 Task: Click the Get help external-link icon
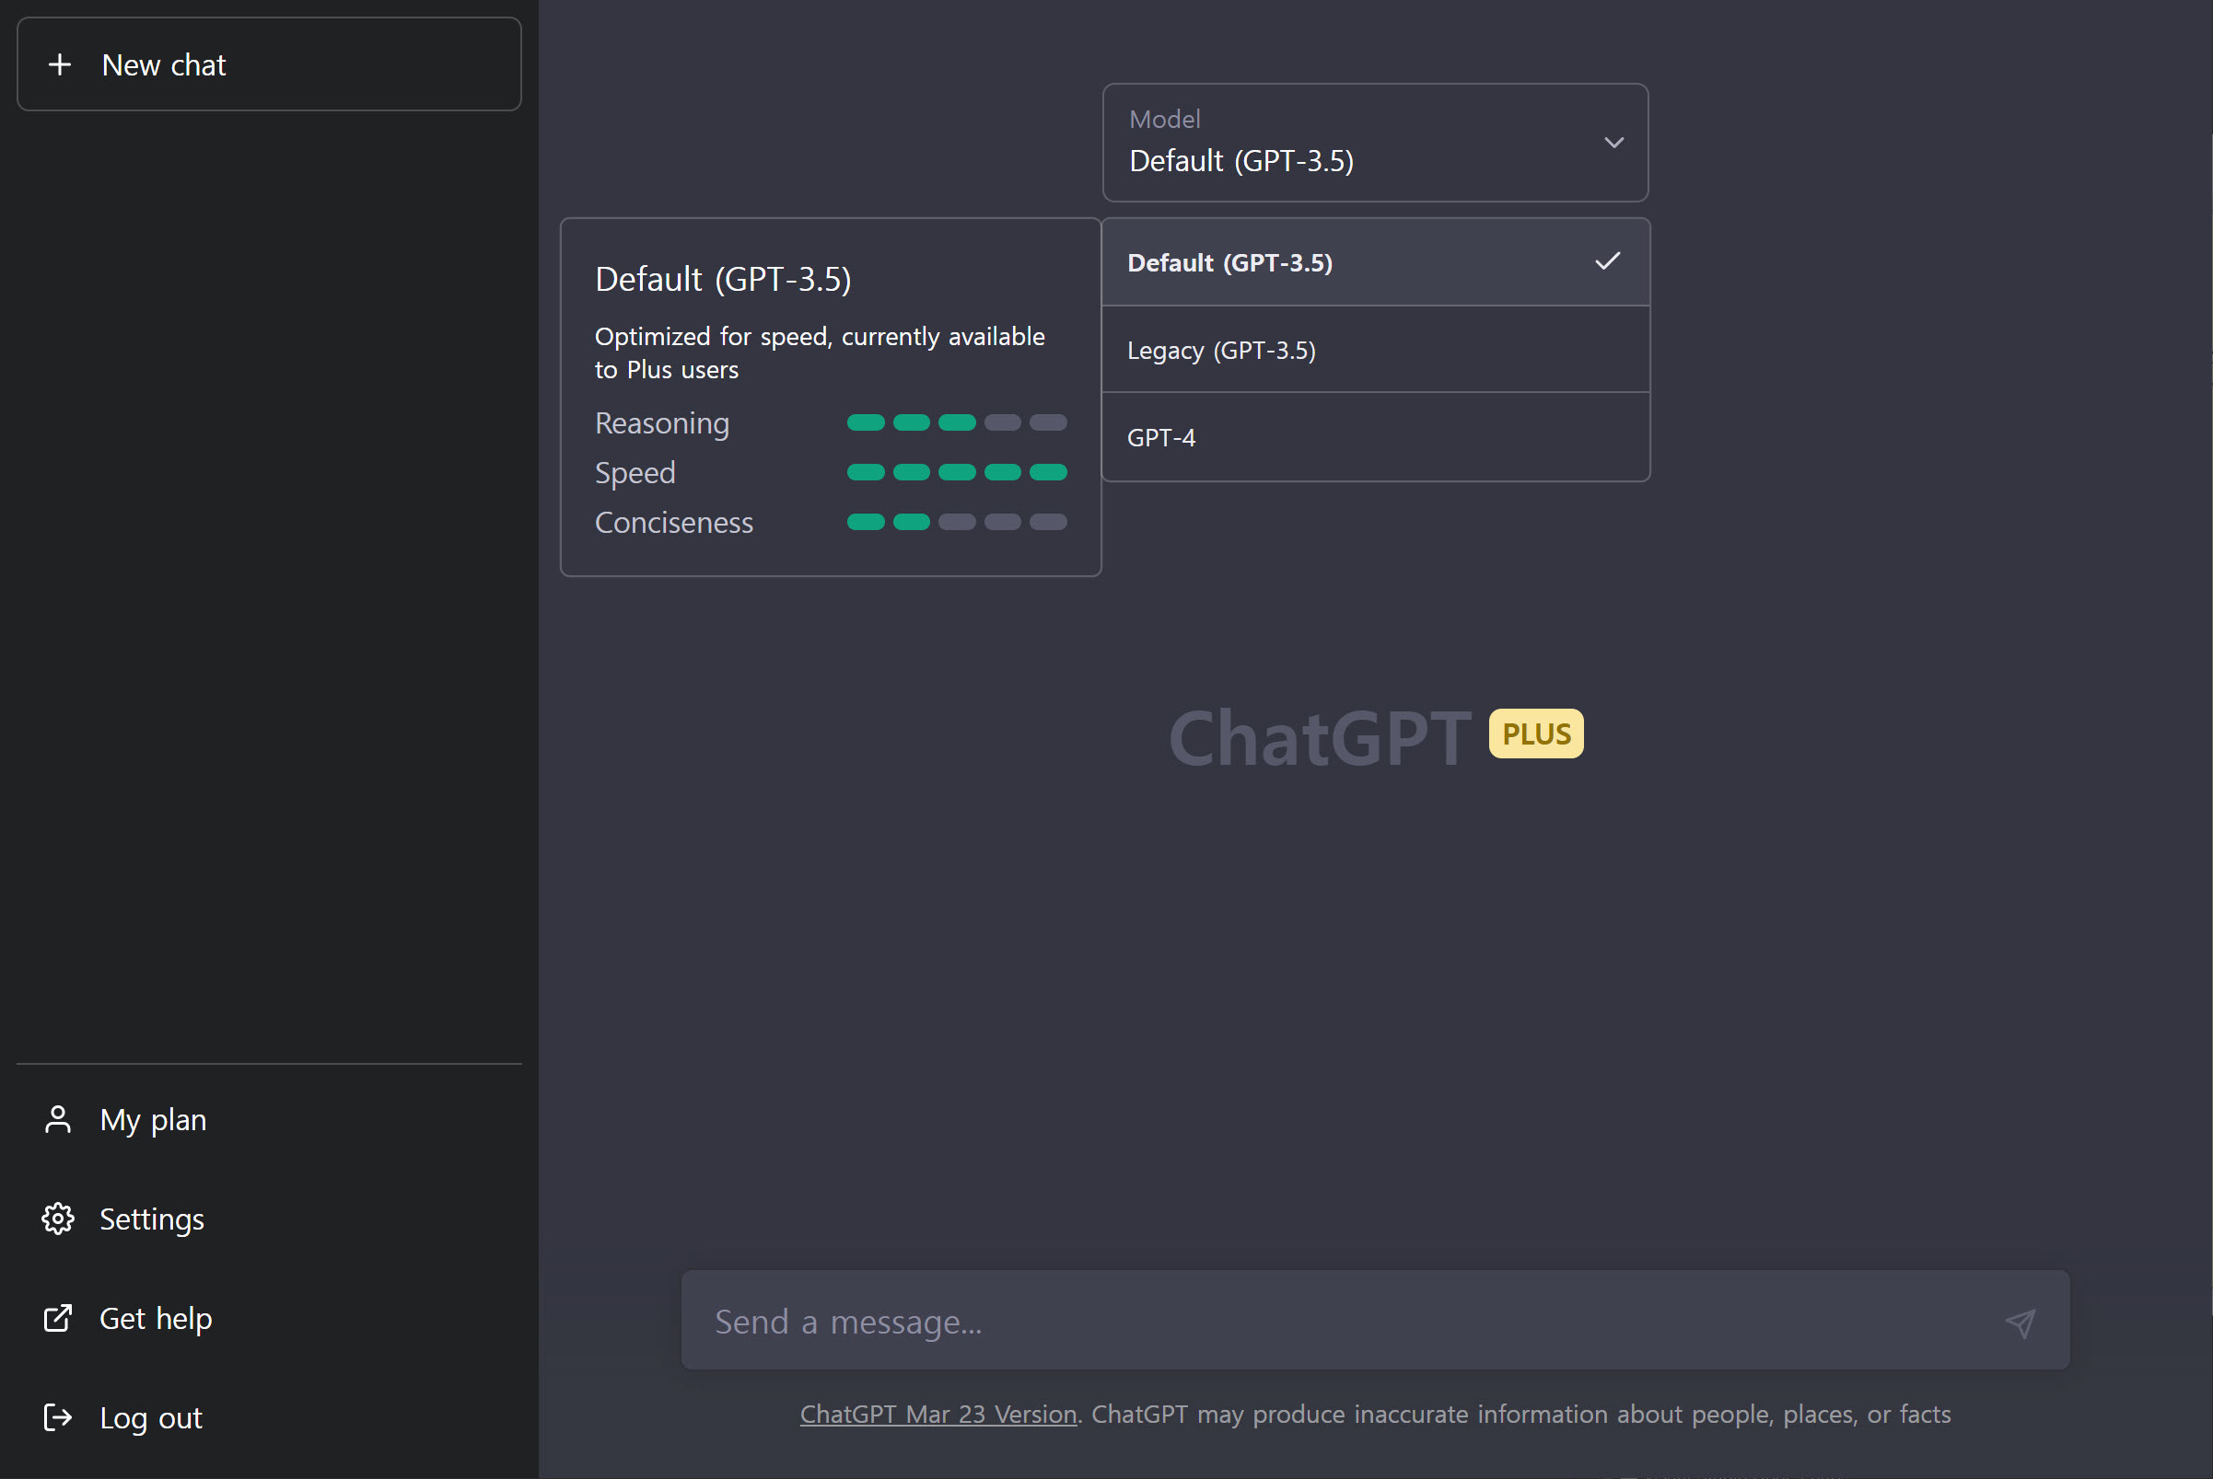pos(58,1318)
